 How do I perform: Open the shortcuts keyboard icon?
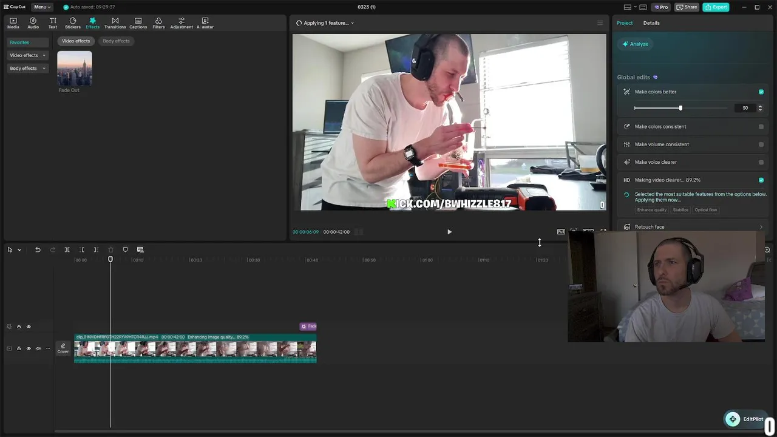point(643,7)
